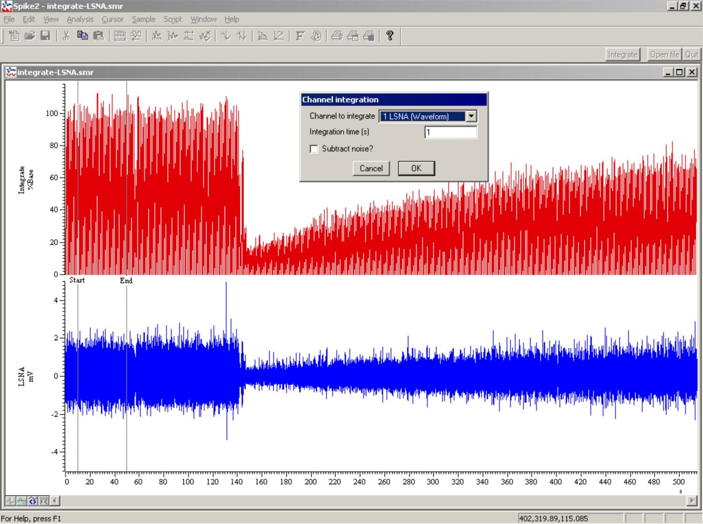
Task: Click the horizontal scrollbar right arrow
Action: click(692, 501)
